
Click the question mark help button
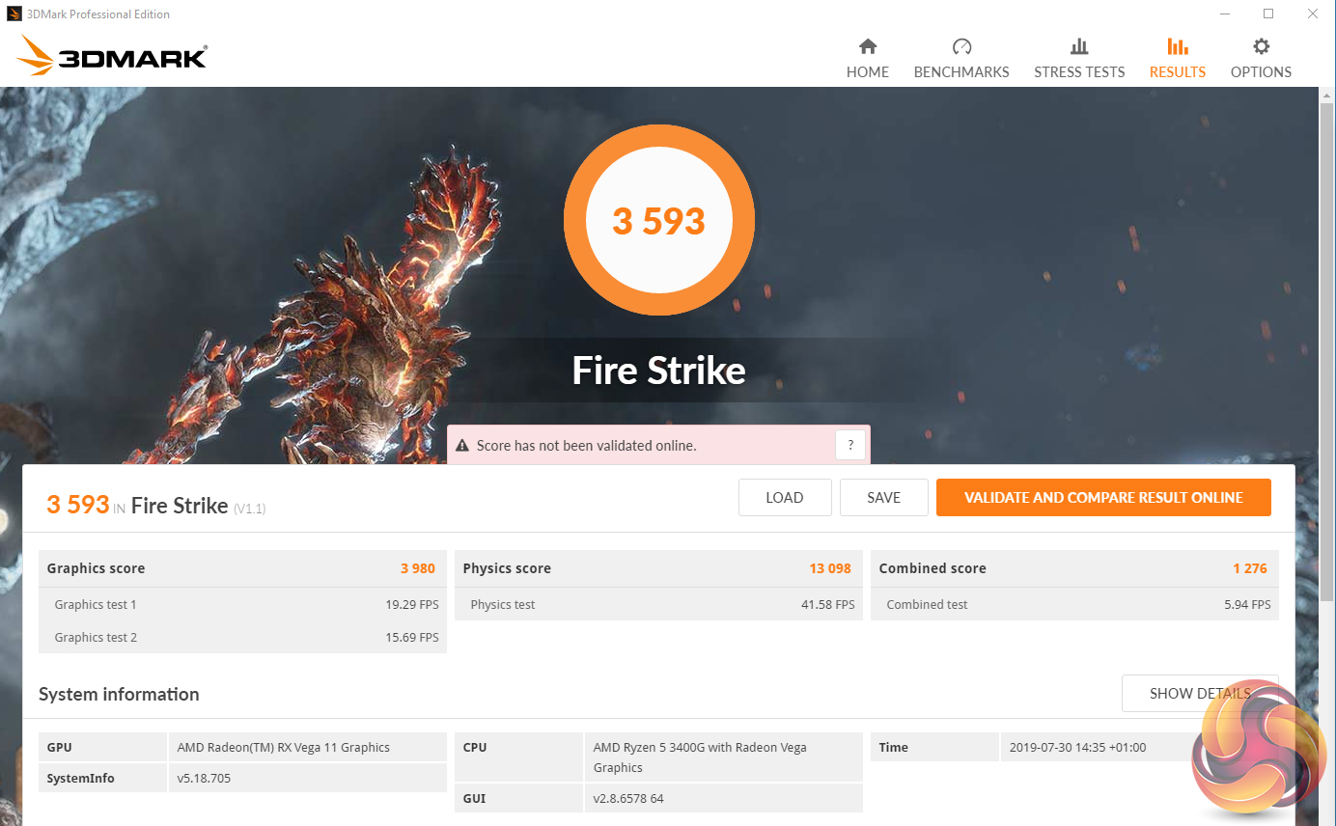point(849,445)
